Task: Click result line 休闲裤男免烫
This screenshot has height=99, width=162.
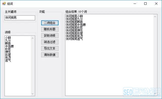Action: (74, 36)
